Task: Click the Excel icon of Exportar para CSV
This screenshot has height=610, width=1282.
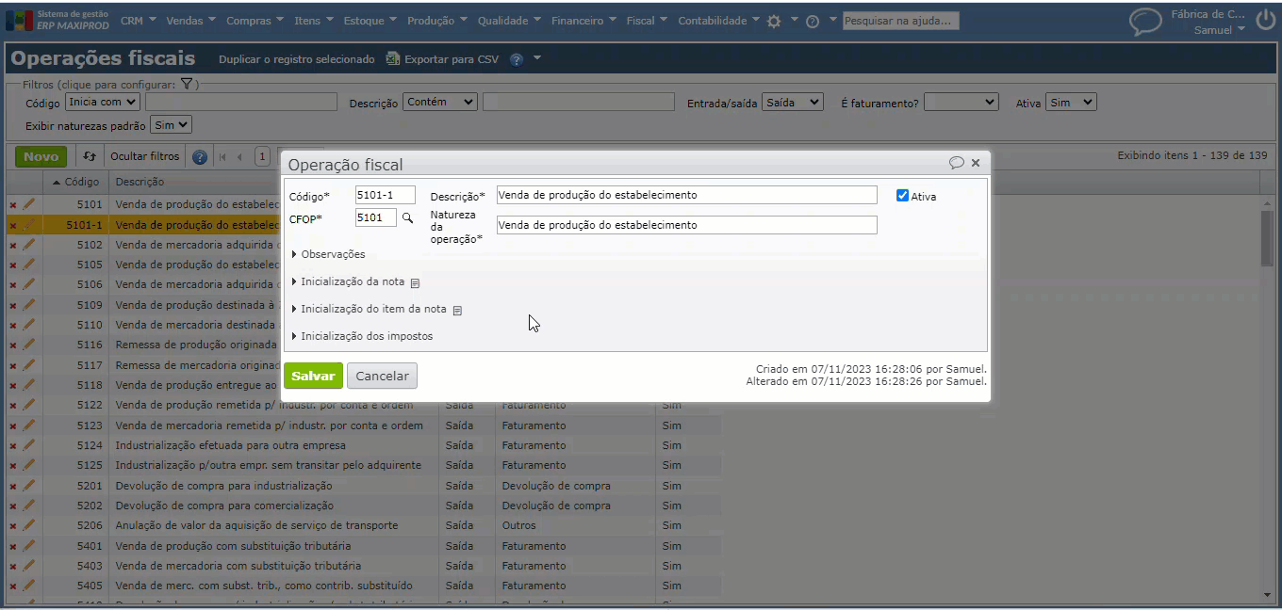Action: click(x=393, y=59)
